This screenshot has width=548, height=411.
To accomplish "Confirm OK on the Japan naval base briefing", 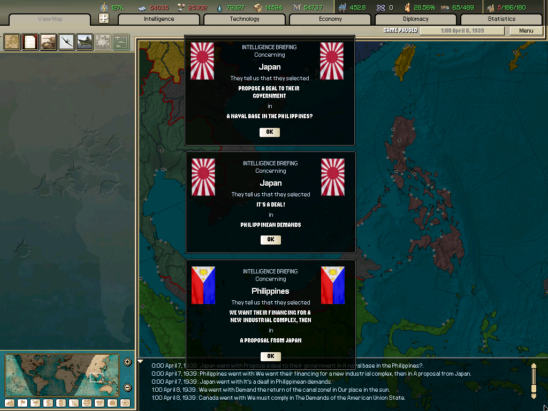I will (269, 132).
